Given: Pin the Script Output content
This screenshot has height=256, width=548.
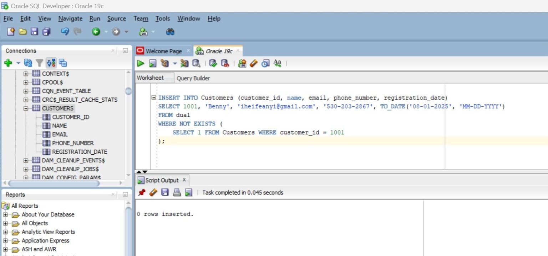Looking at the screenshot, I should click(142, 192).
